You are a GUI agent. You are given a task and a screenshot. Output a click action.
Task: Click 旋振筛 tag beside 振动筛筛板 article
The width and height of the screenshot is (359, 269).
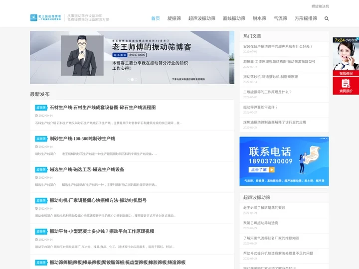click(41, 263)
